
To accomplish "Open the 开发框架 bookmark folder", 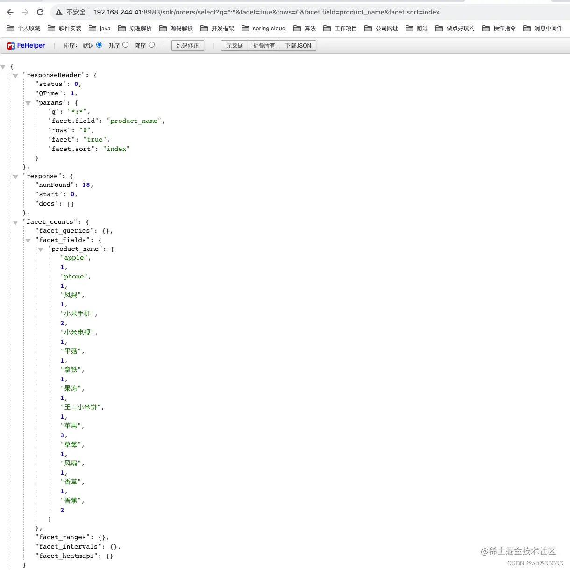I will tap(217, 28).
